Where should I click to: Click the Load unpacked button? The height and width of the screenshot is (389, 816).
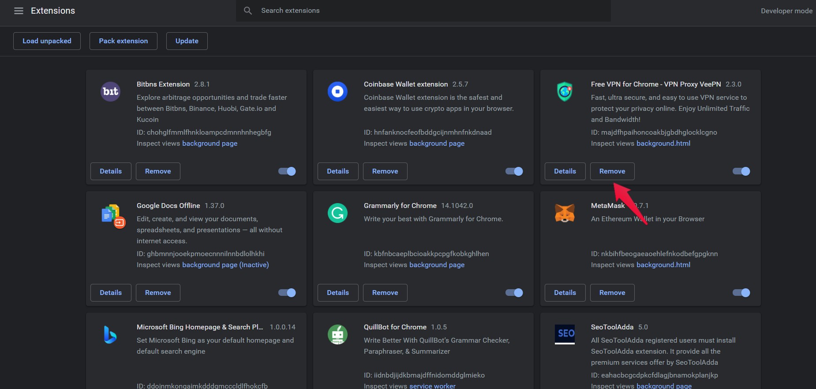click(x=47, y=41)
